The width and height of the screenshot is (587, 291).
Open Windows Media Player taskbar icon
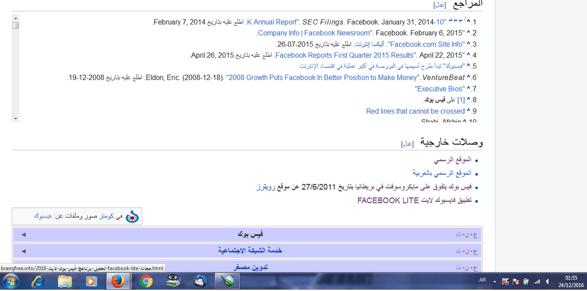click(x=91, y=282)
